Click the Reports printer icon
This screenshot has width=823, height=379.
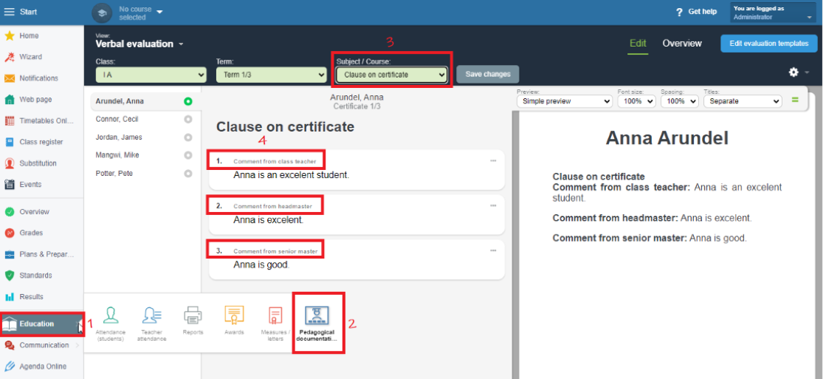pos(193,315)
